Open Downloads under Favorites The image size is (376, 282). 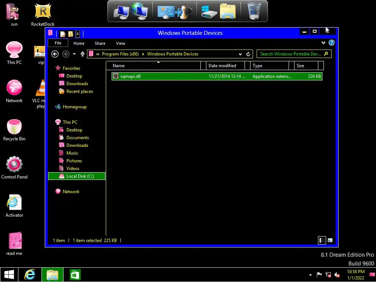(77, 83)
